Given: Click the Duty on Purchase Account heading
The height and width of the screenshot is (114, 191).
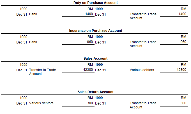Looking at the screenshot, I should point(95,3).
